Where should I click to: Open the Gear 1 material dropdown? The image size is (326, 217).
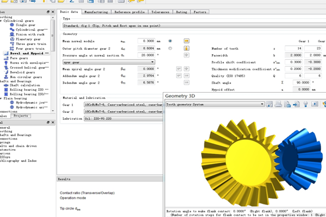[x=123, y=105]
